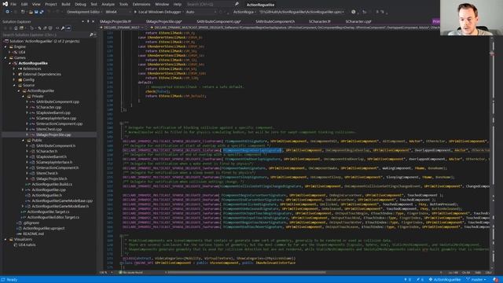This screenshot has width=503, height=283.
Task: Select ActionRoguelikeEditor.Target.cs file
Action: tap(53, 217)
